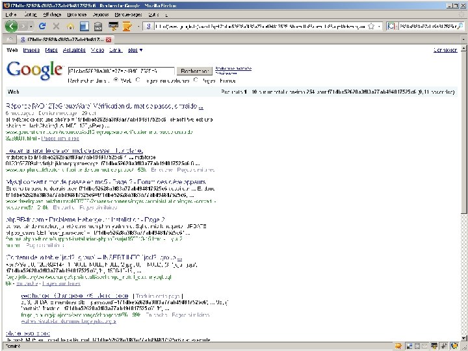Click the blue panel icon beside Home
Viewport: 468px width, 351px height.
(84, 27)
